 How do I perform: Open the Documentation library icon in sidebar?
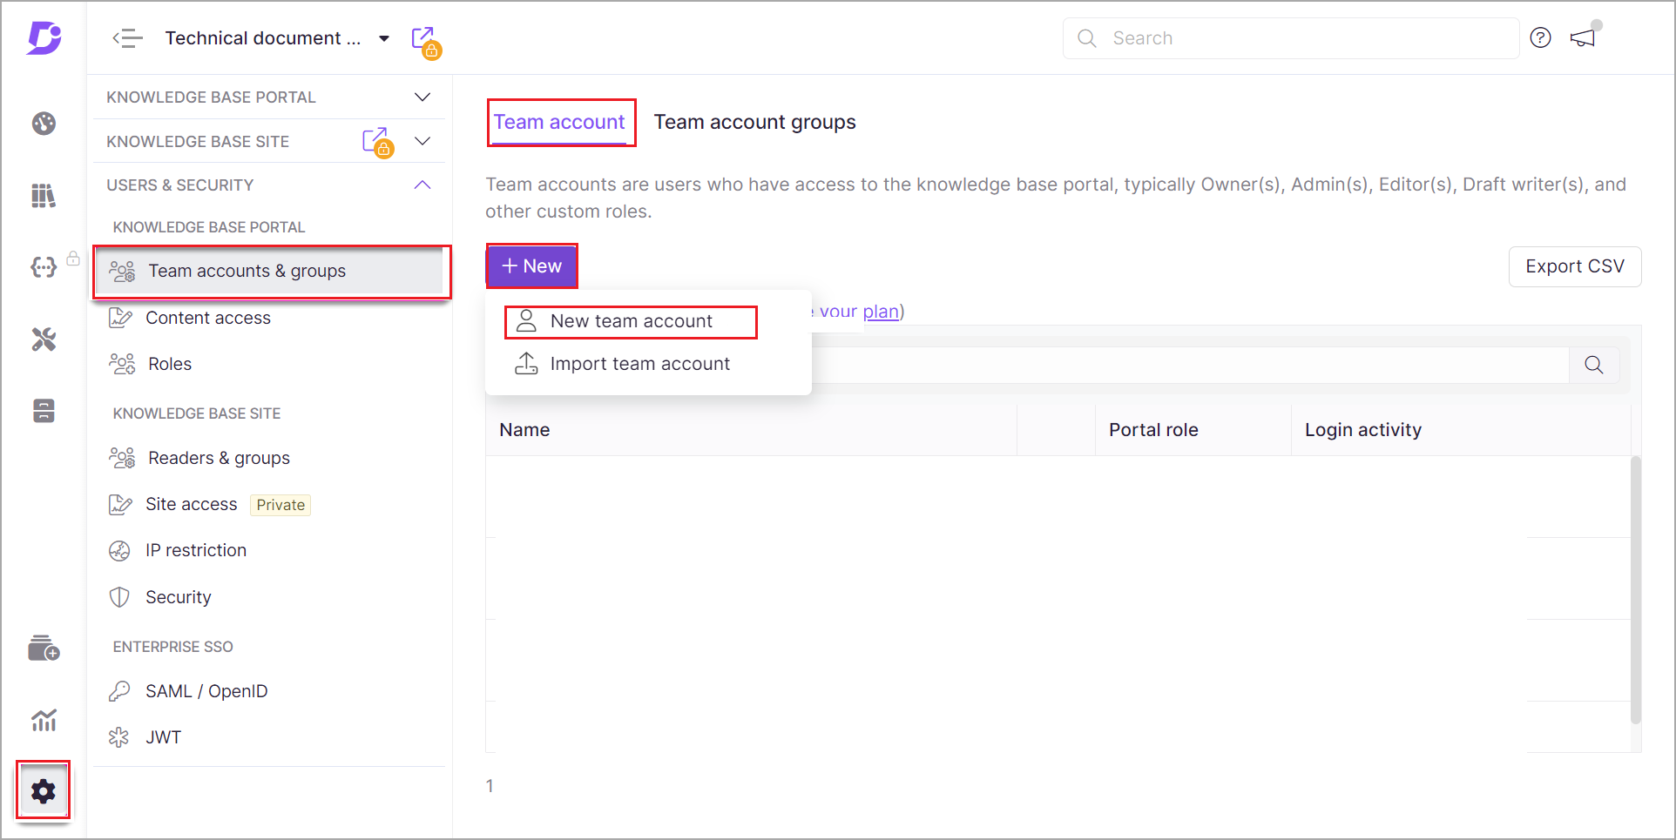[x=44, y=196]
